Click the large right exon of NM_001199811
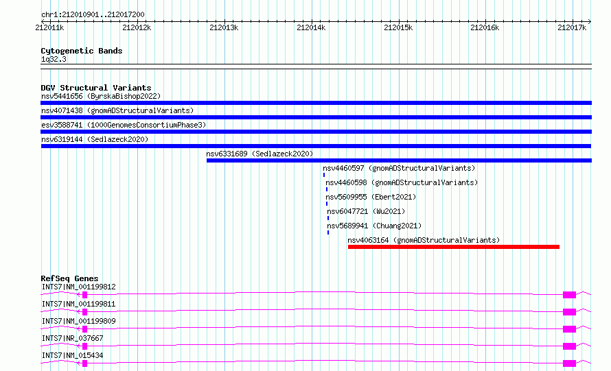The height and width of the screenshot is (371, 611). click(x=569, y=312)
